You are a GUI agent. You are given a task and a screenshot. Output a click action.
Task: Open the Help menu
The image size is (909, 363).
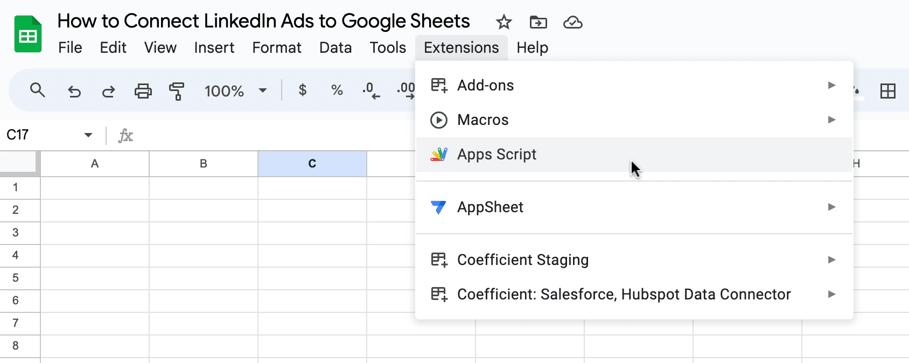point(533,47)
